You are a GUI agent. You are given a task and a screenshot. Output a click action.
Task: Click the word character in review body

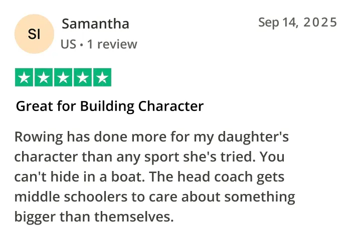click(x=46, y=157)
